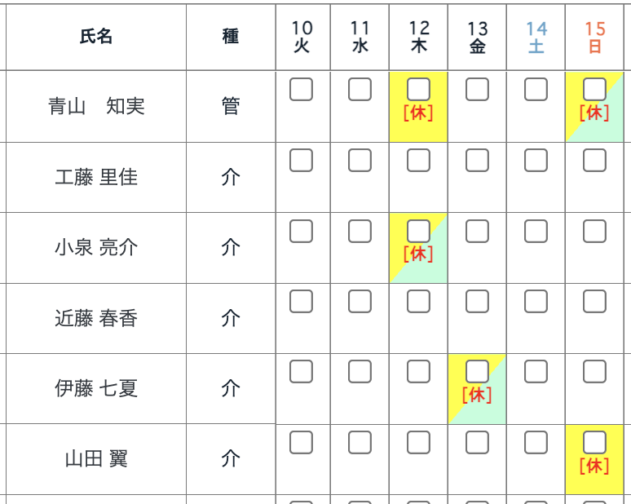
Task: Tick 小泉 亮介 box for 13 金
Action: [x=477, y=232]
